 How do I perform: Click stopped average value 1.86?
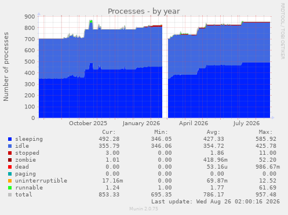[217, 153]
